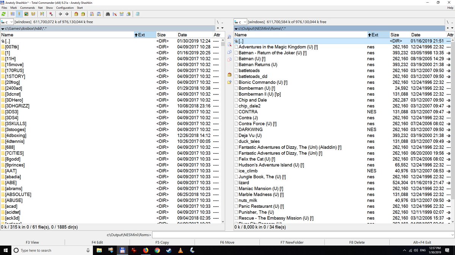Open the left panel drive c dropdown
The image size is (455, 255).
7,22
